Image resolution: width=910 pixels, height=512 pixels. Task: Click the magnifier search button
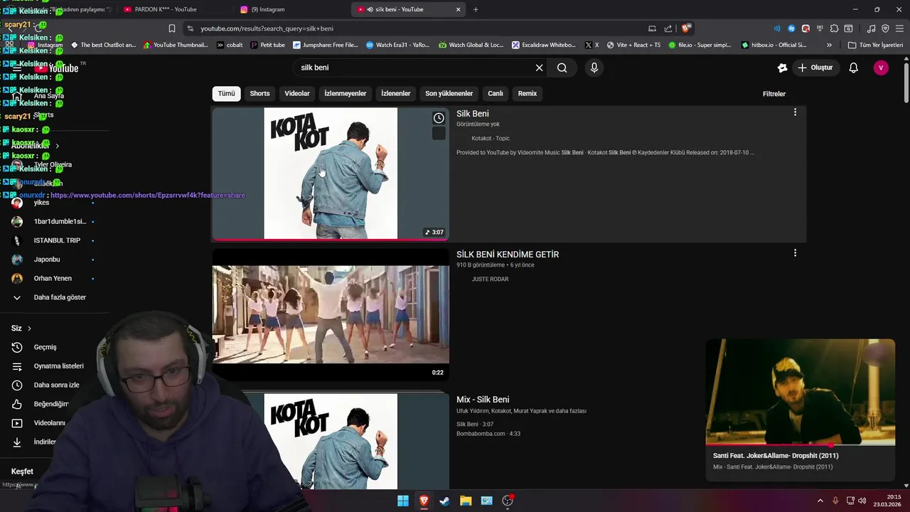click(x=562, y=68)
